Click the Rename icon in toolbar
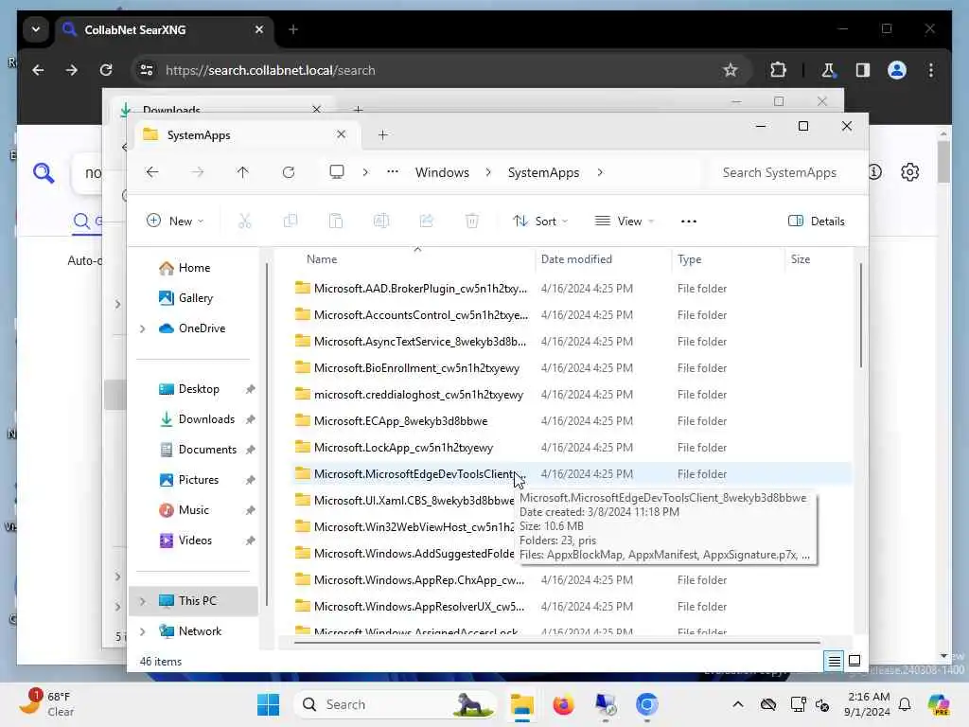 (x=381, y=221)
